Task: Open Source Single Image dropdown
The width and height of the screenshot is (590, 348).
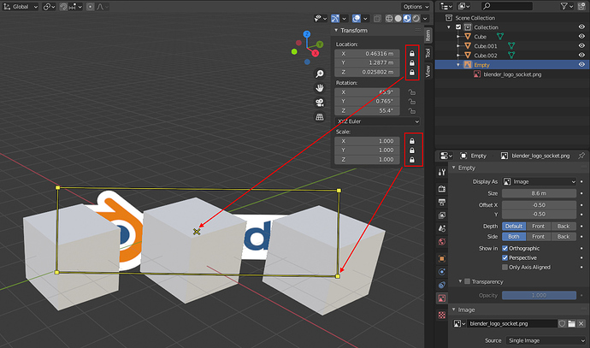Action: click(x=545, y=340)
